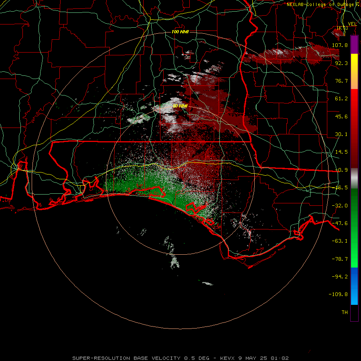Screen dimensions: 361x361
Task: Click the 45.6 velocity scale value
Action: click(x=341, y=116)
